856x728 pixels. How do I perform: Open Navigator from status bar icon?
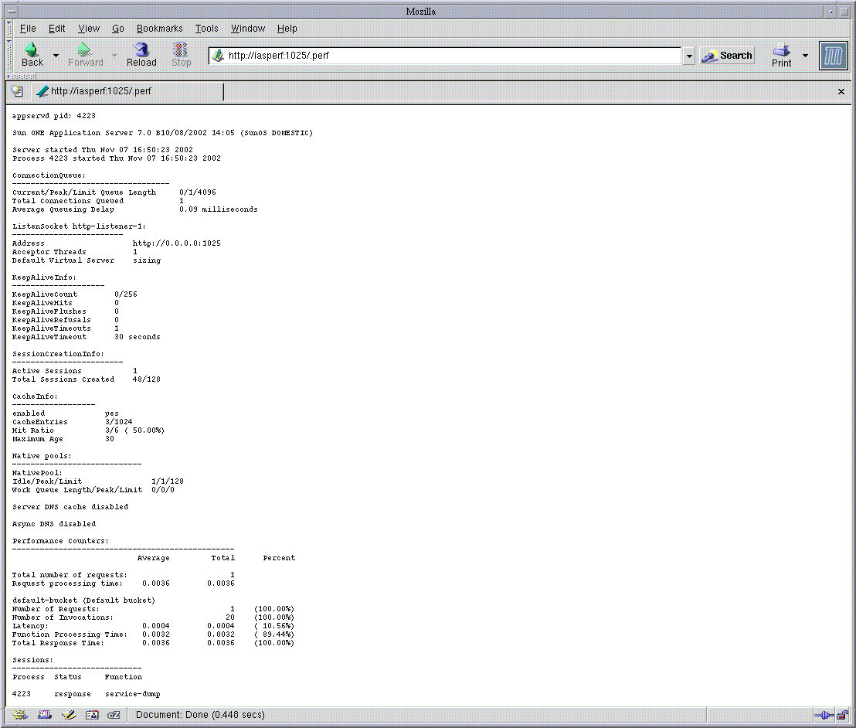tap(20, 714)
